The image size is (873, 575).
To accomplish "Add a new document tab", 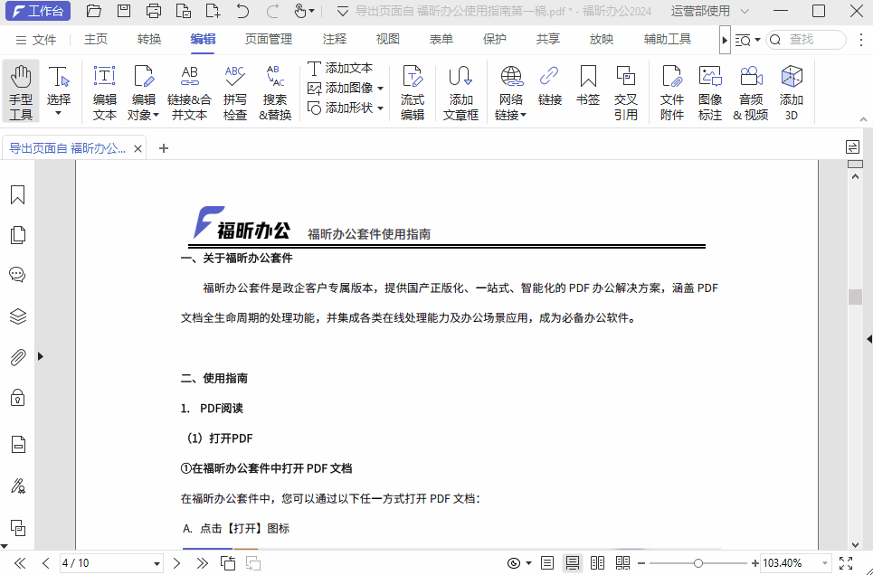I will [163, 148].
